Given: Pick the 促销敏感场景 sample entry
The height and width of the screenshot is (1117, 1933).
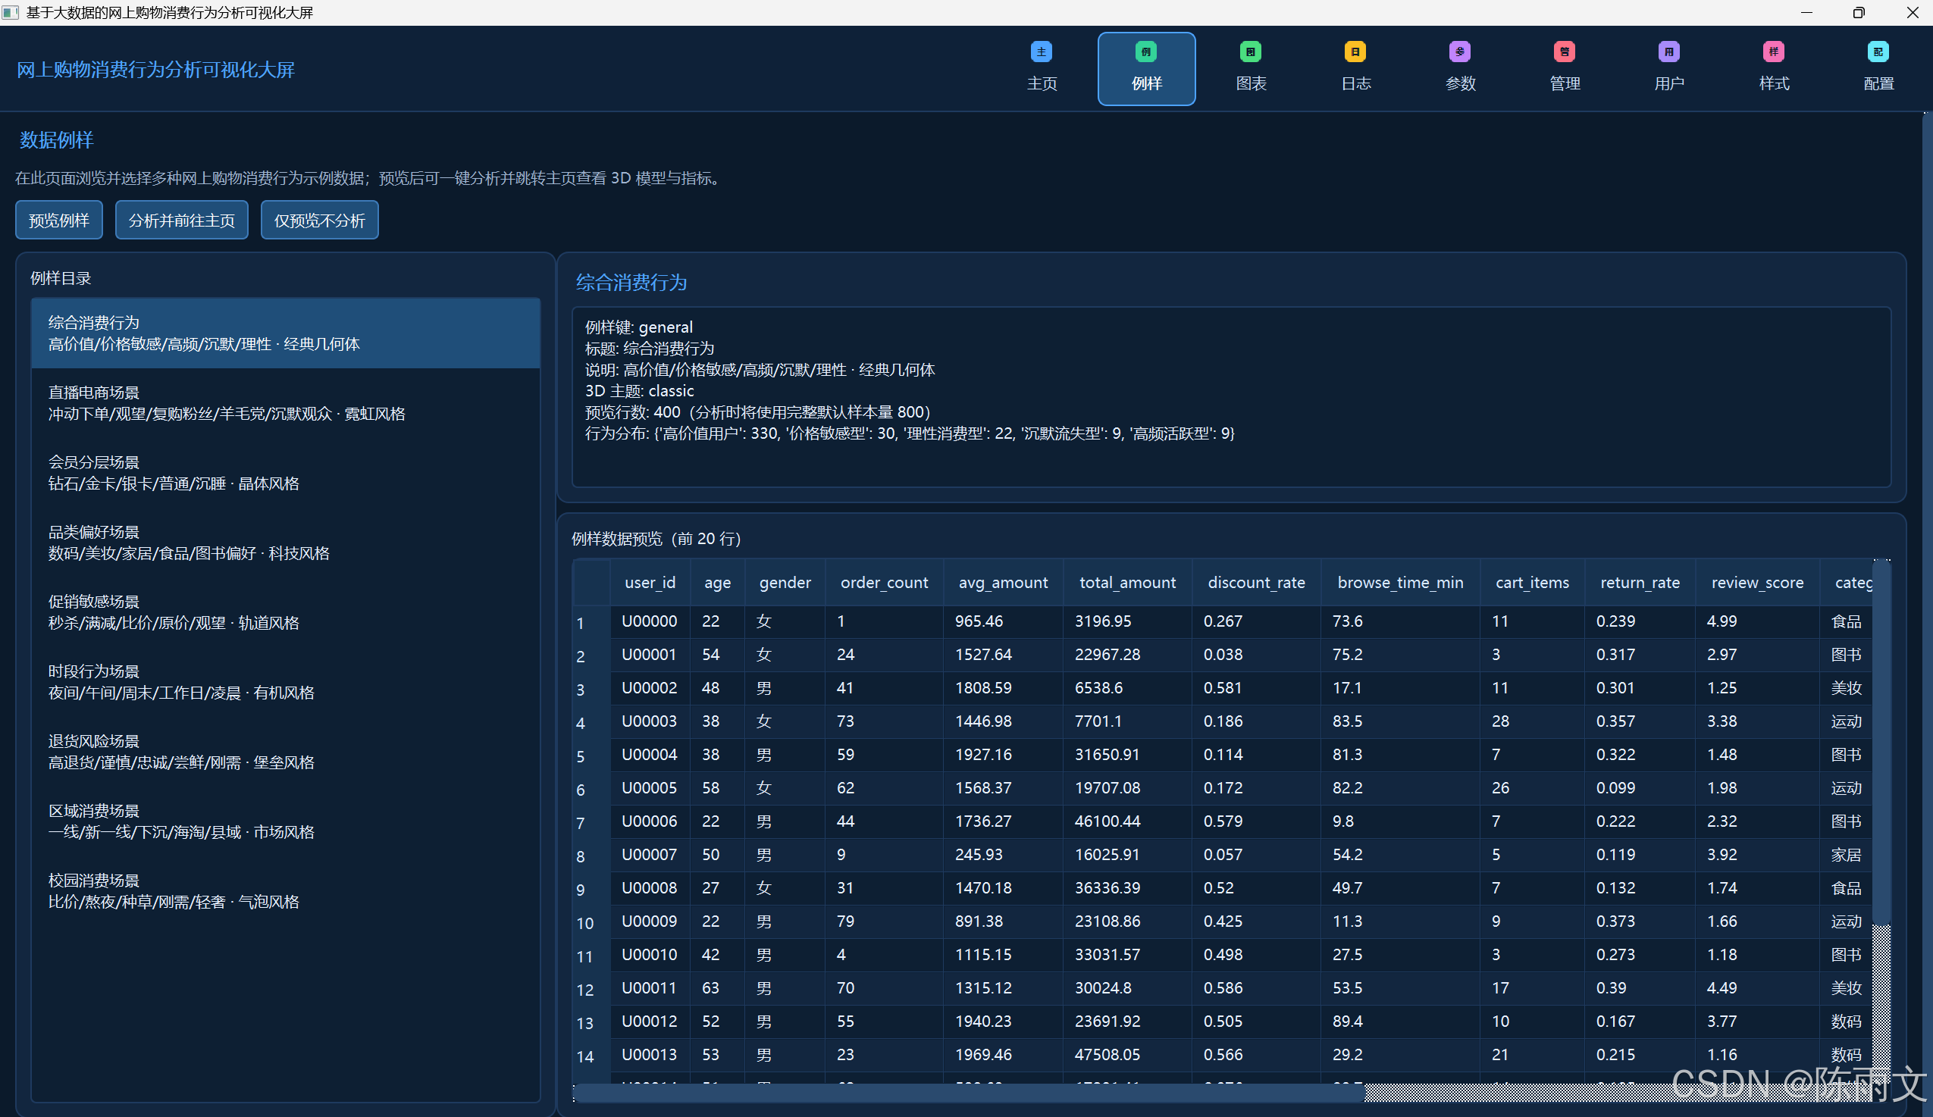Looking at the screenshot, I should (x=285, y=612).
